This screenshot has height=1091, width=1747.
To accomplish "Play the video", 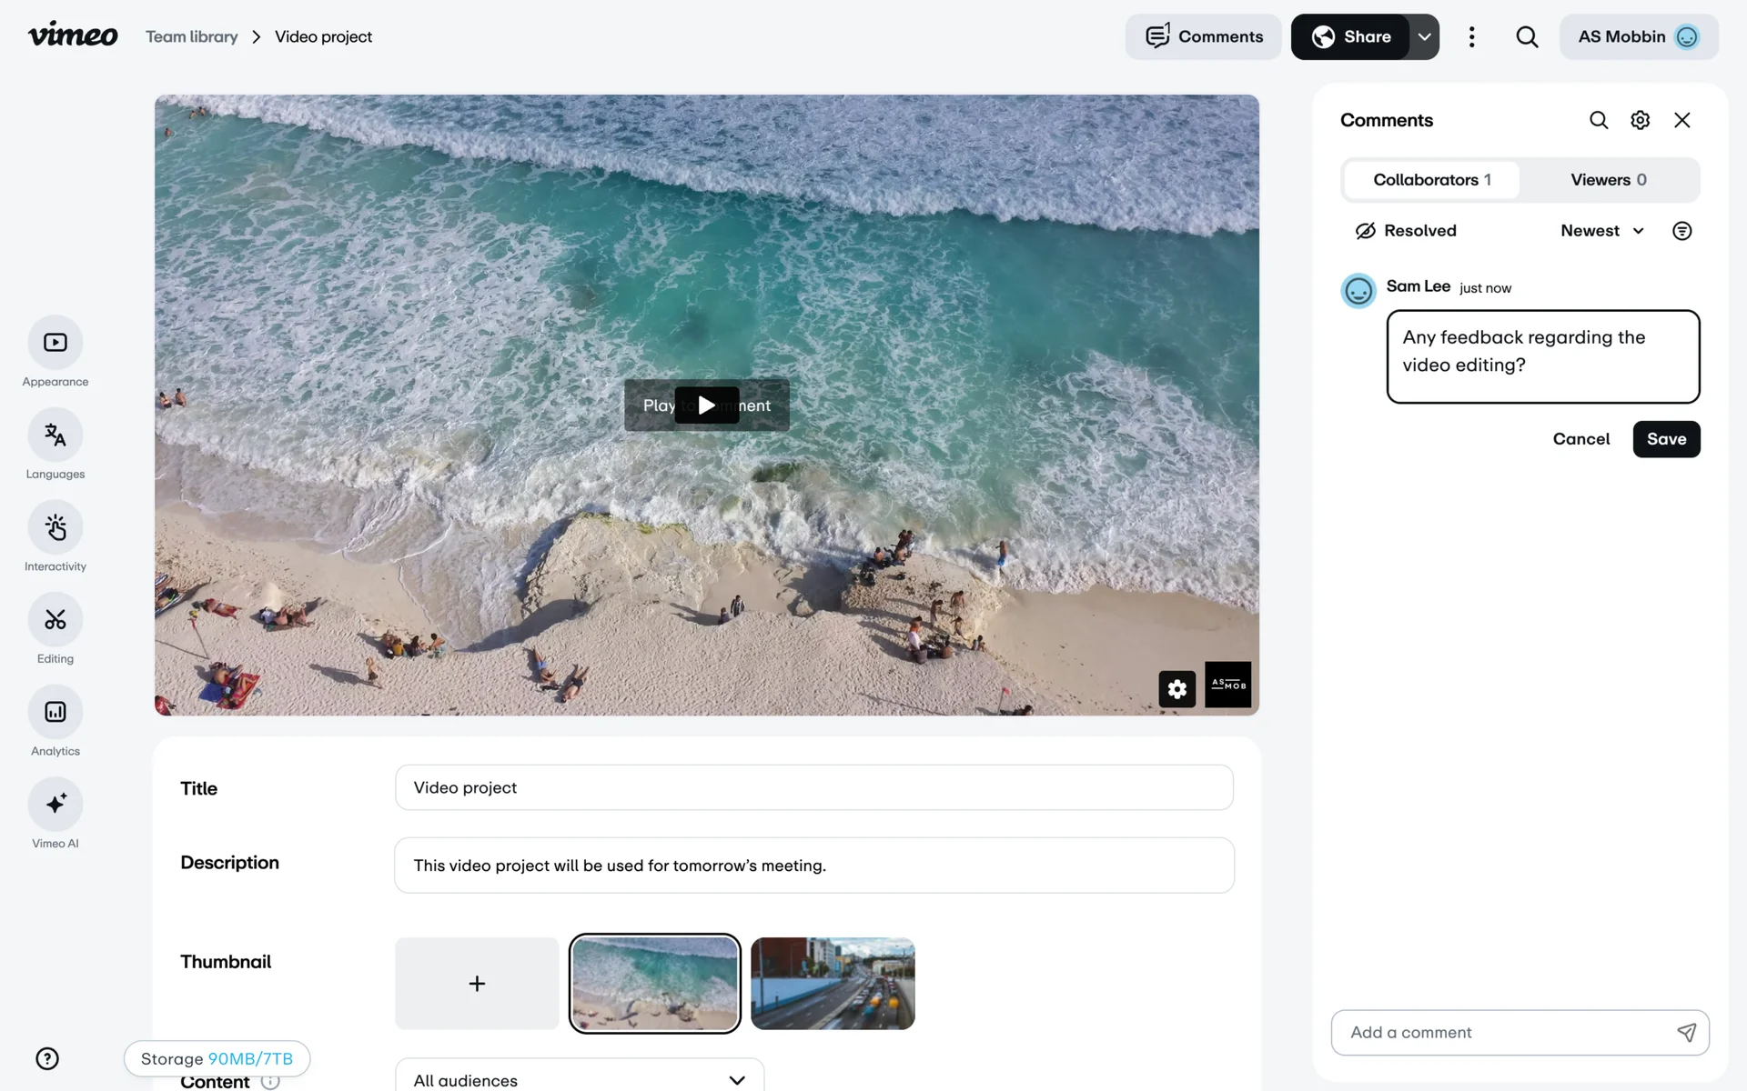I will [706, 405].
